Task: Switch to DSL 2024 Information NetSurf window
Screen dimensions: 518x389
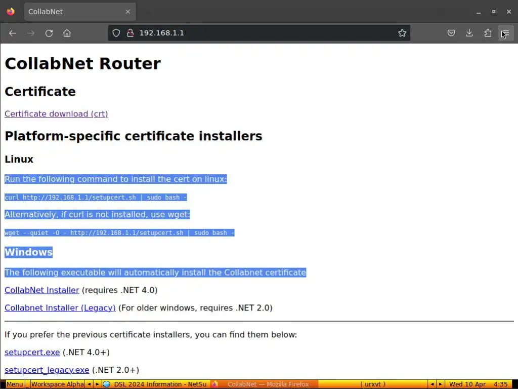Action: 155,384
